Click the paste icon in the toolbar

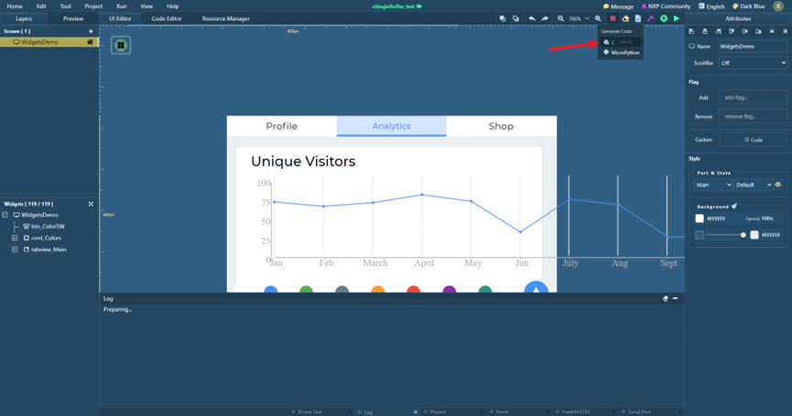515,18
